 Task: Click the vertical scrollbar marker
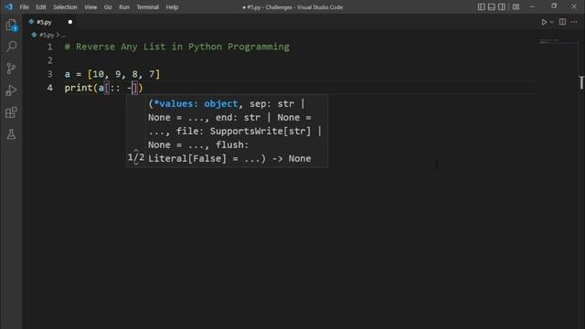pos(581,83)
